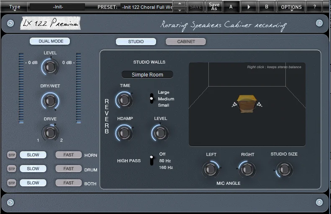The height and width of the screenshot is (214, 331).
Task: Toggle the DUAL MODE button
Action: 50,41
